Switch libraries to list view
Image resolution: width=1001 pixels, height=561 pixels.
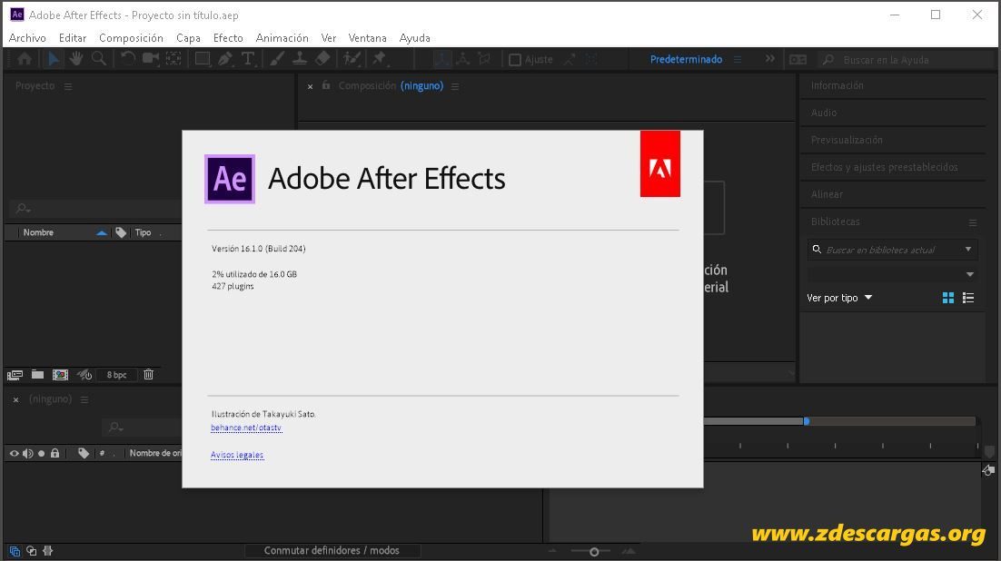pos(968,298)
